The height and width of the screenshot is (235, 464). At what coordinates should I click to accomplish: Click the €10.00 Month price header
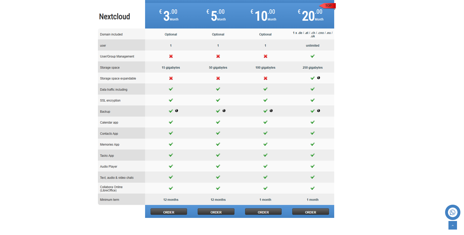click(263, 16)
